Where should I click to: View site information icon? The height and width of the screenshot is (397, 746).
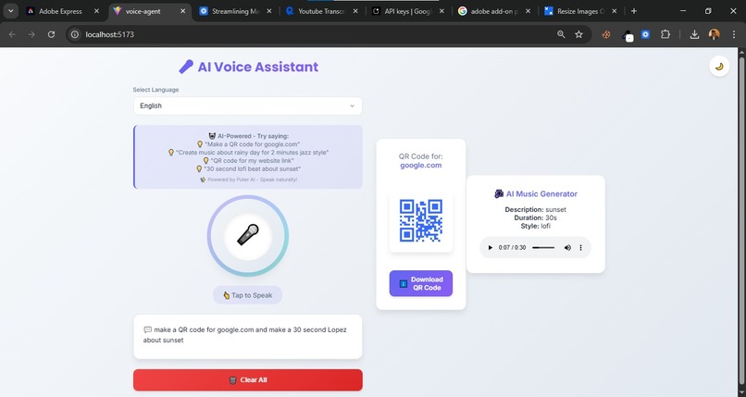(74, 34)
